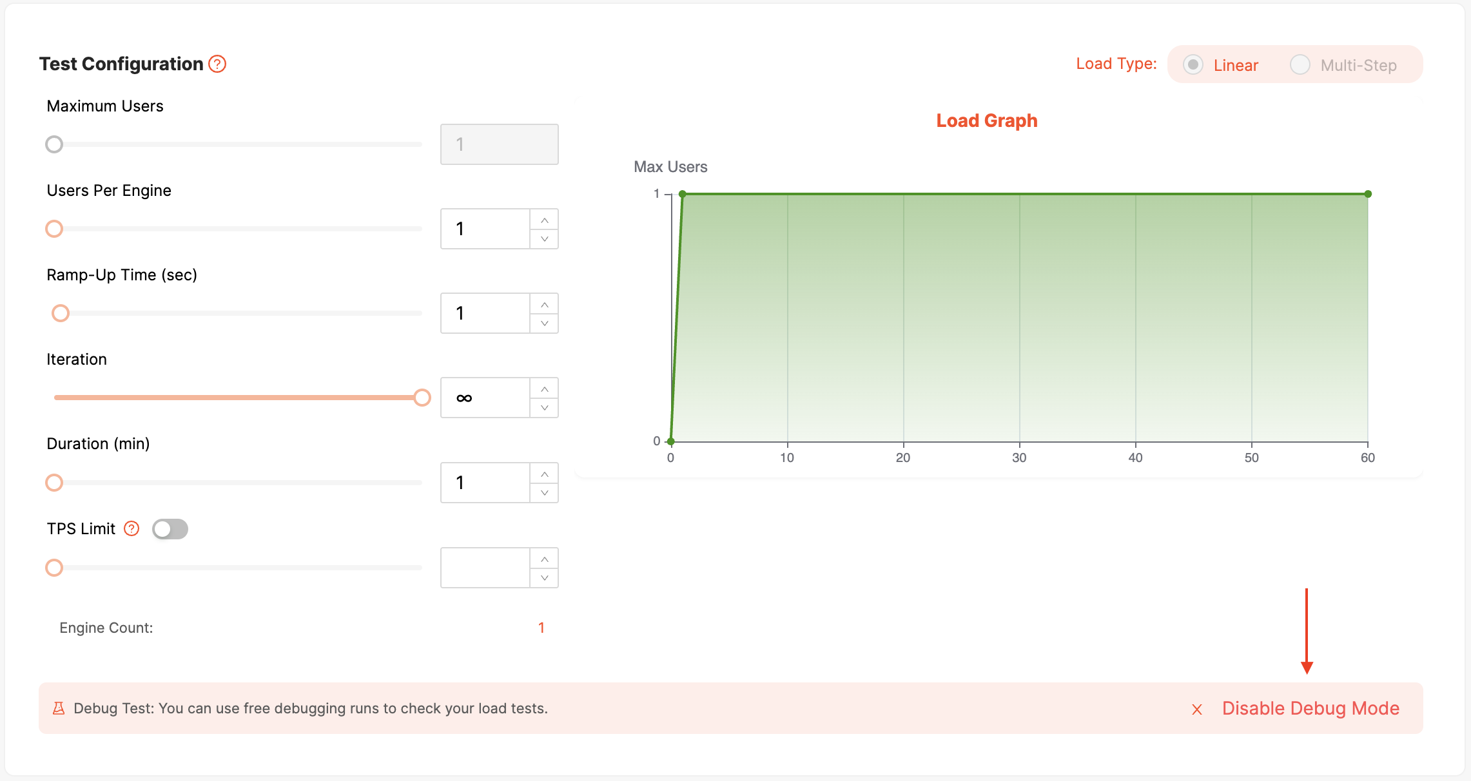Image resolution: width=1471 pixels, height=781 pixels.
Task: Click the TPS Limit help icon
Action: click(132, 529)
